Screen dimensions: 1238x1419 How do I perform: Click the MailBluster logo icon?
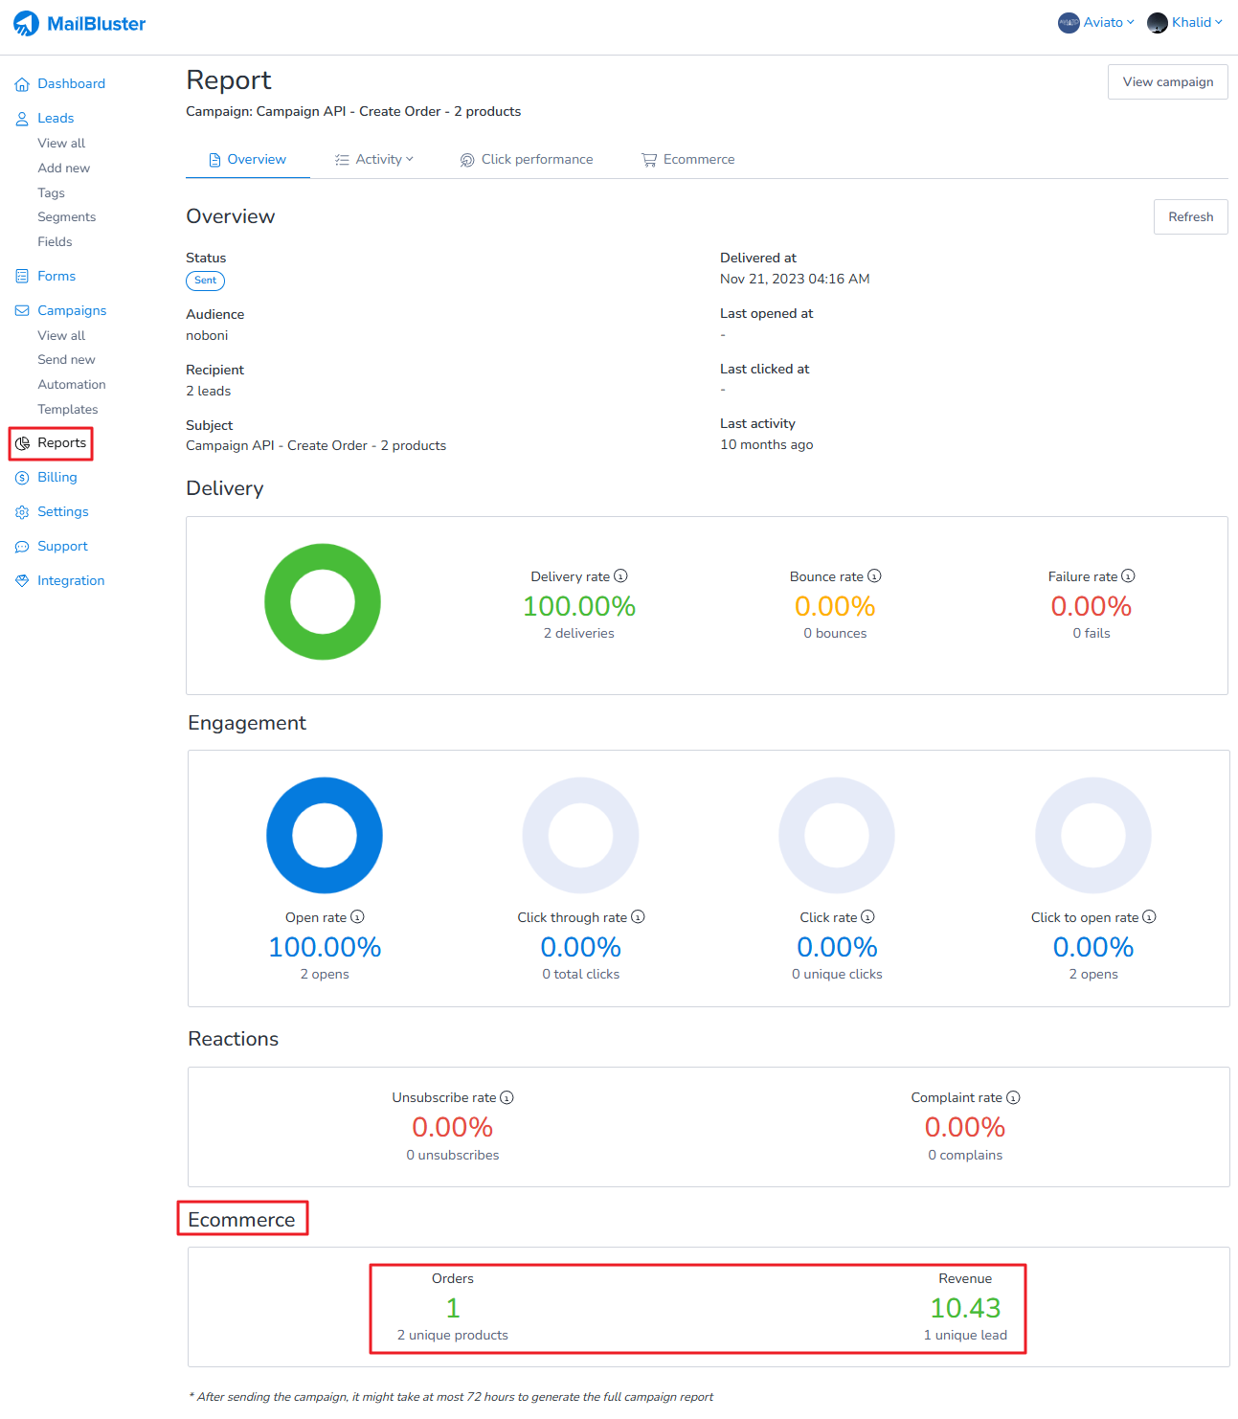click(26, 24)
